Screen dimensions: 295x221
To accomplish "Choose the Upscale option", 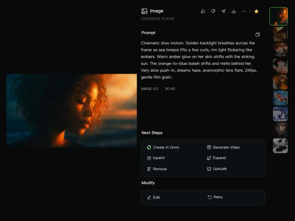I will [217, 169].
